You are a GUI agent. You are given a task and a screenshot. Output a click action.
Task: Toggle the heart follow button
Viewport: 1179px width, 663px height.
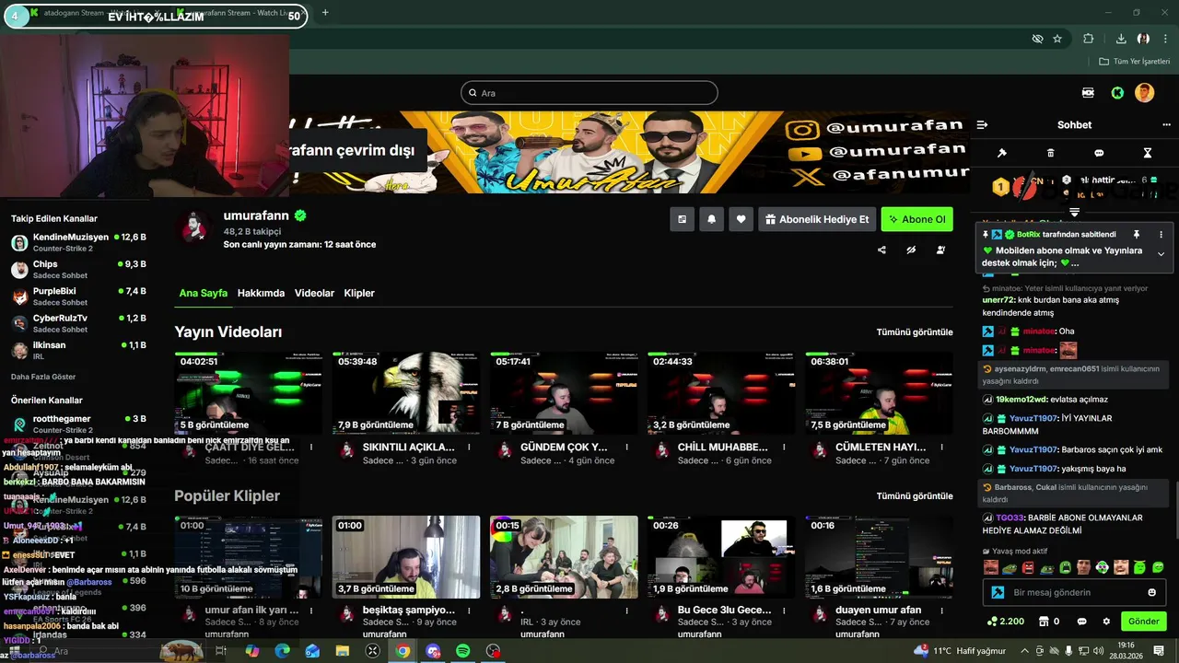[x=741, y=219]
